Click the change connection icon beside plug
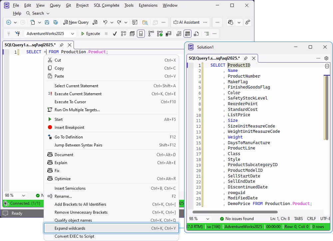Viewport: 333px width, 241px height. click(17, 34)
